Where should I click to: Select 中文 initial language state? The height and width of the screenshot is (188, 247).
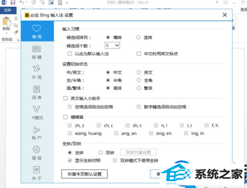pos(108,72)
